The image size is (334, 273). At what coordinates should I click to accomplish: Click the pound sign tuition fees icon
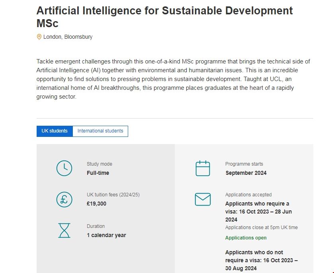[64, 199]
